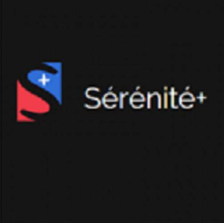
Task: Click the black S curve in the logo
Action: (x=39, y=92)
